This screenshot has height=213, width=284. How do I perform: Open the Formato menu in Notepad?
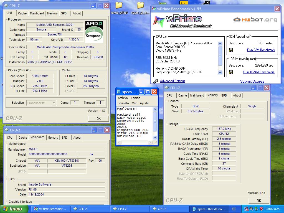pyautogui.click(x=123, y=103)
